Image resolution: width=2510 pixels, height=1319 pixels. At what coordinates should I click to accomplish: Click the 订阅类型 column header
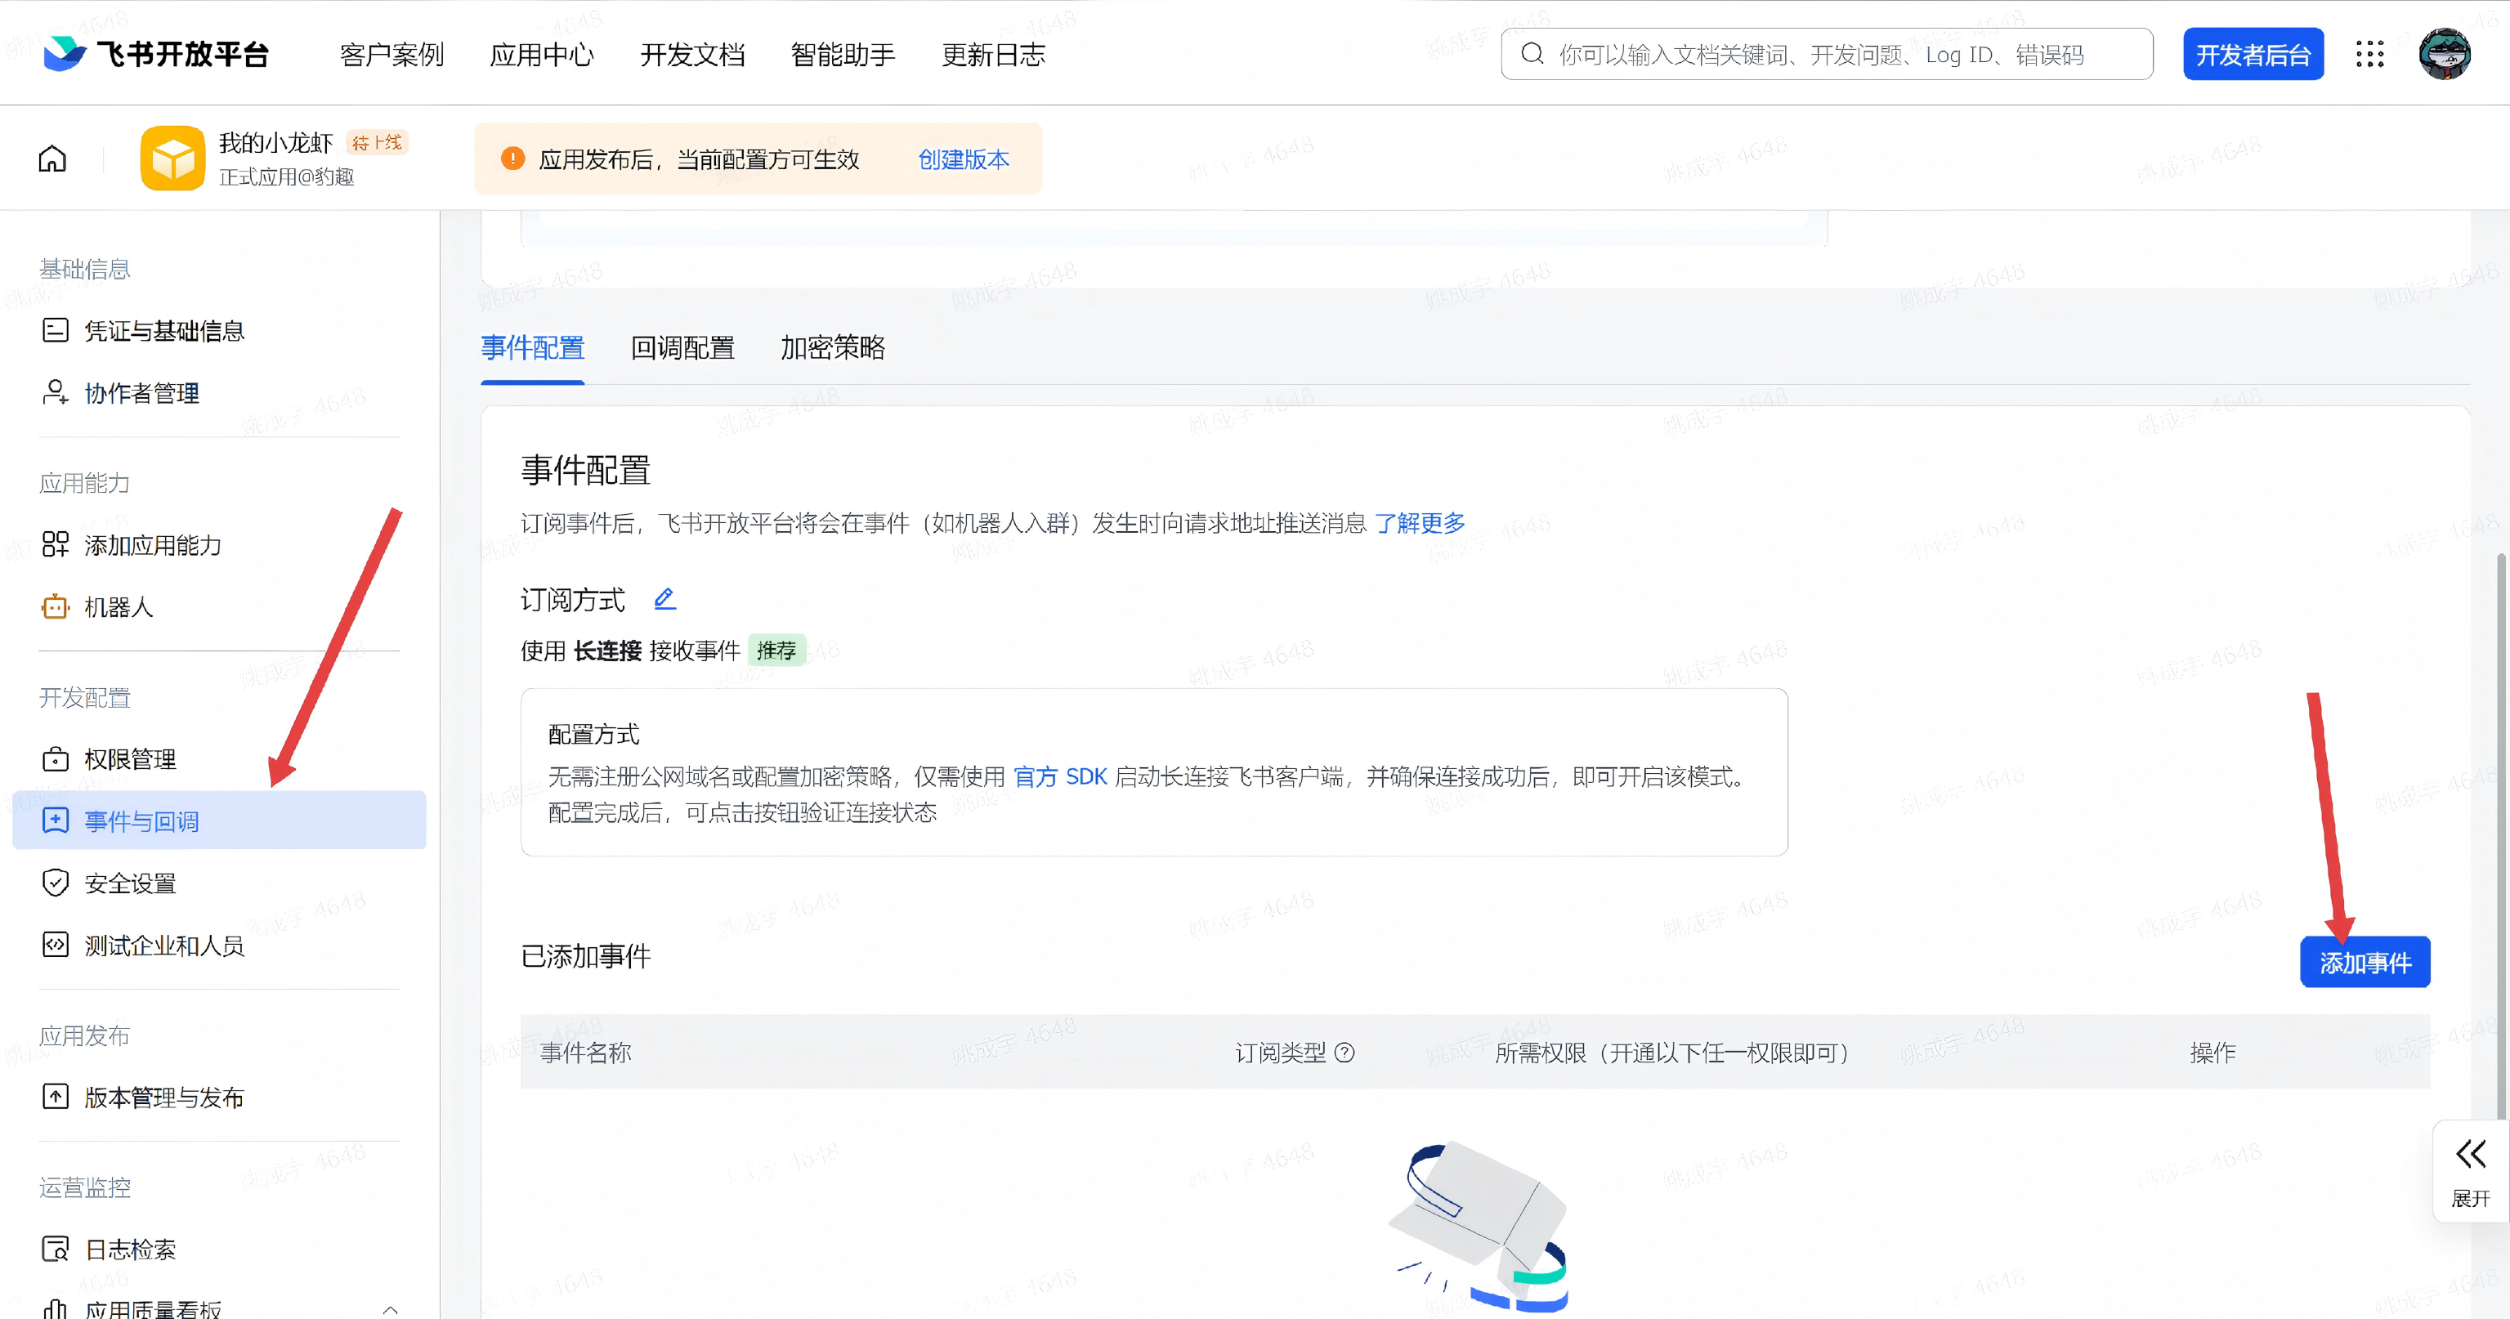tap(1280, 1052)
